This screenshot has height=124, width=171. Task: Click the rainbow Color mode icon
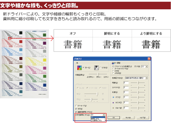click(79, 68)
